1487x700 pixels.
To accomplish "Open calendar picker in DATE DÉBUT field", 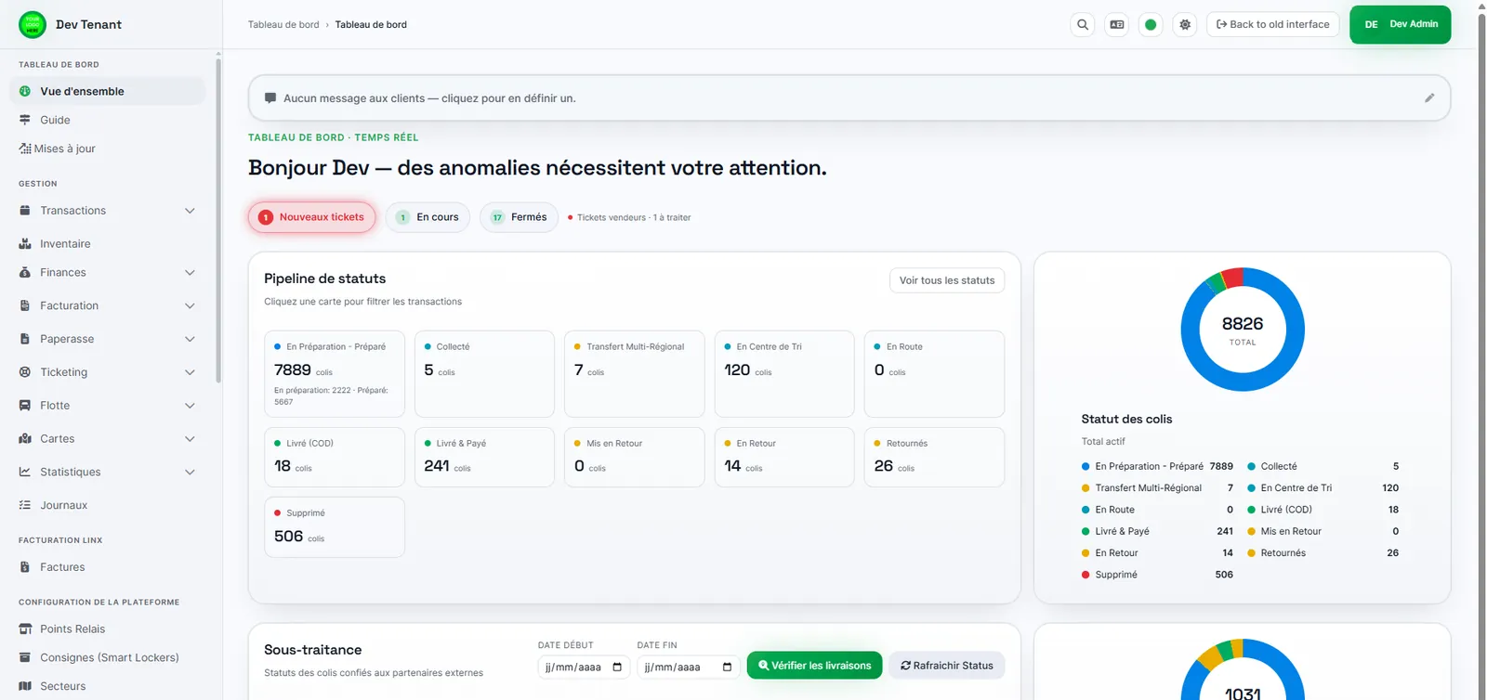I will click(x=617, y=667).
